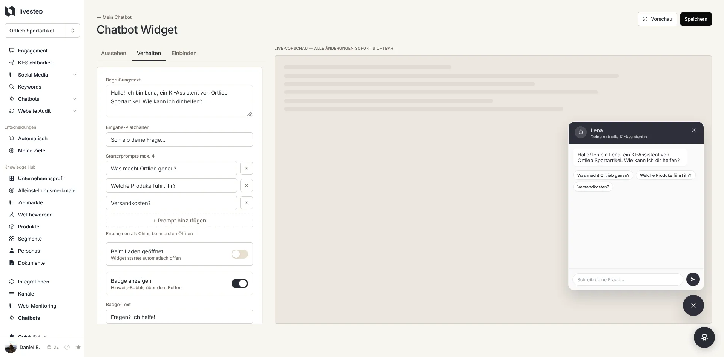Click the chat widget message input
Viewport: 724px width, 357px height.
tap(628, 280)
